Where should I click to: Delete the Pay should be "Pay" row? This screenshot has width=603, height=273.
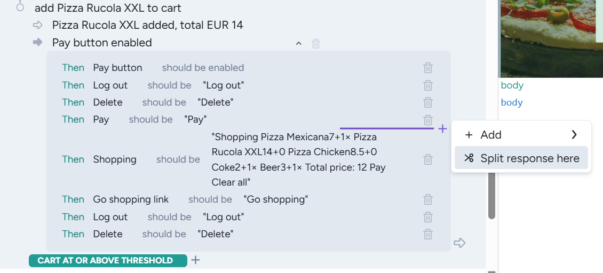pos(428,119)
